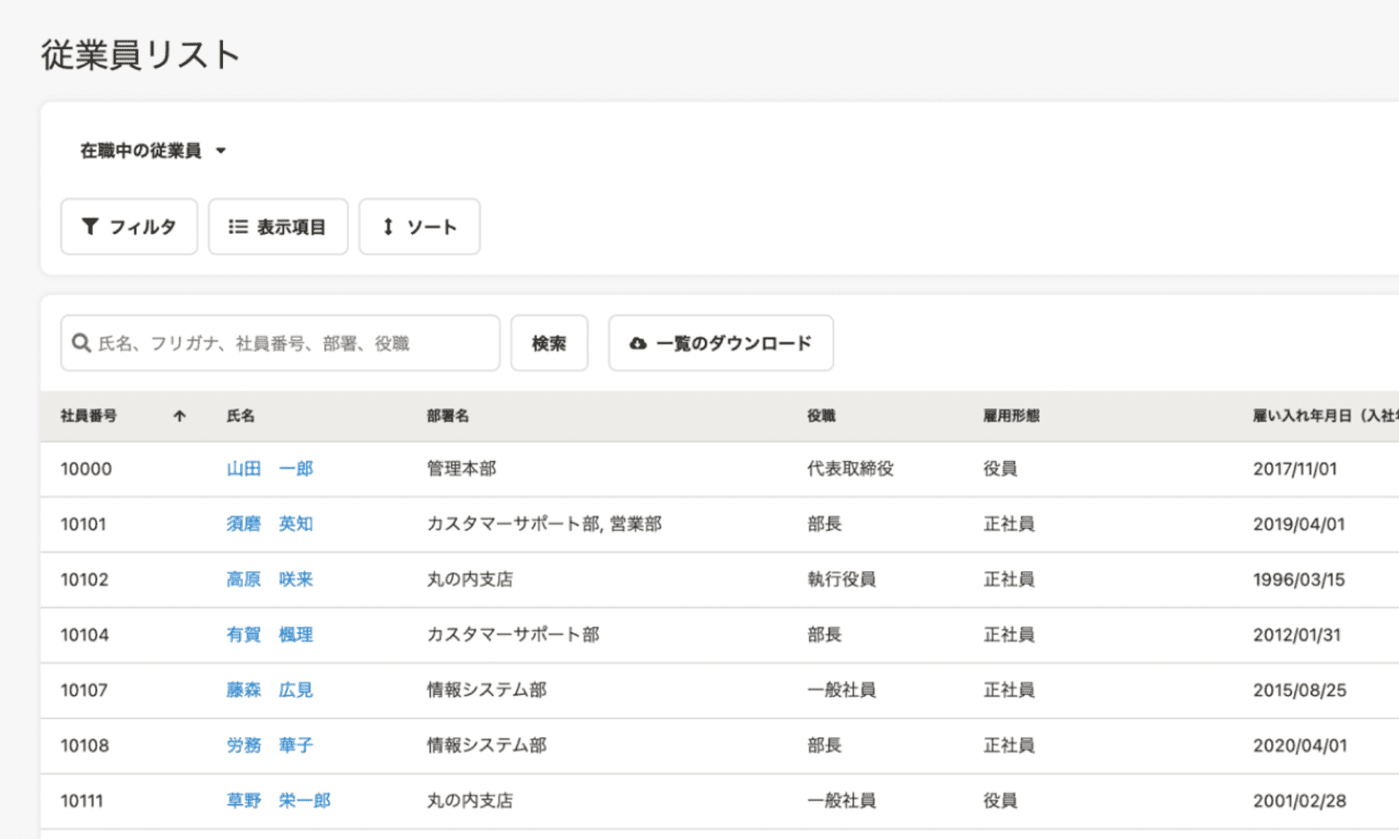The height and width of the screenshot is (839, 1399).
Task: Select employee number 10000
Action: tap(86, 468)
